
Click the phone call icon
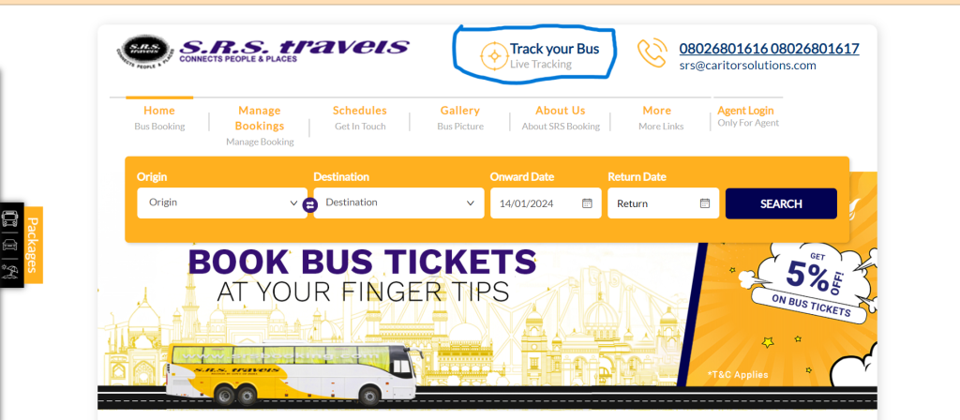coord(652,53)
